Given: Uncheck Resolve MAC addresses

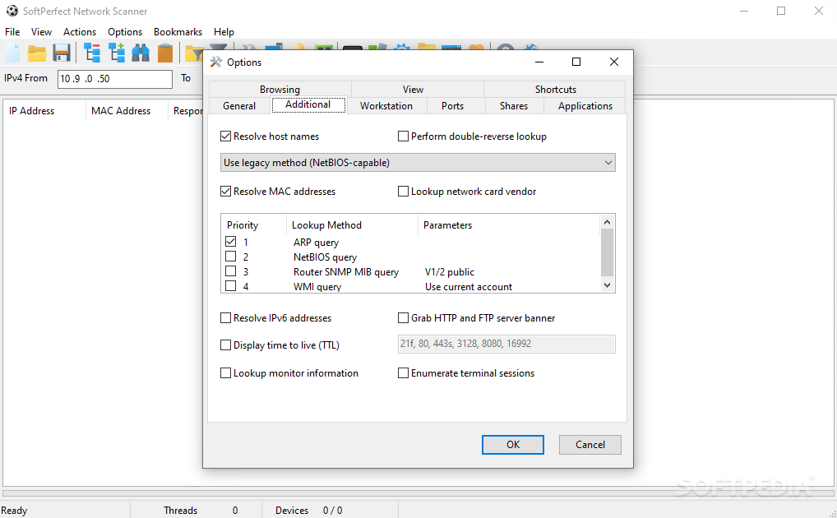Looking at the screenshot, I should point(226,192).
